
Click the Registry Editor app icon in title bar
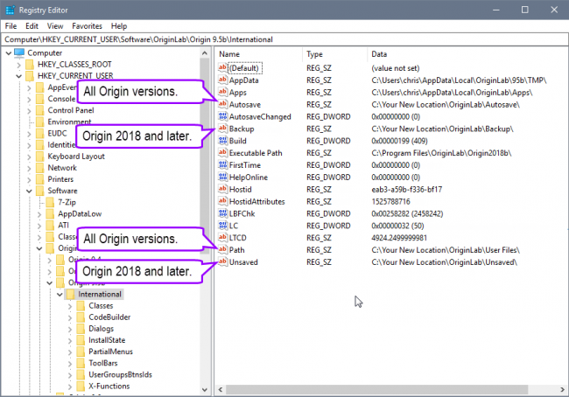pos(11,10)
